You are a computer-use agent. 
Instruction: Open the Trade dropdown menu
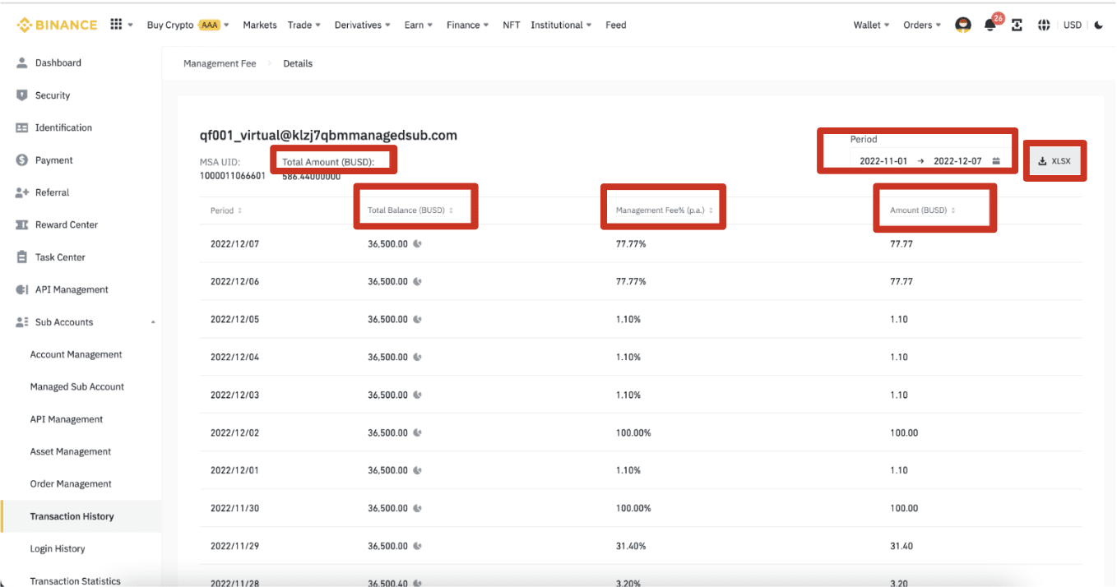(x=304, y=25)
